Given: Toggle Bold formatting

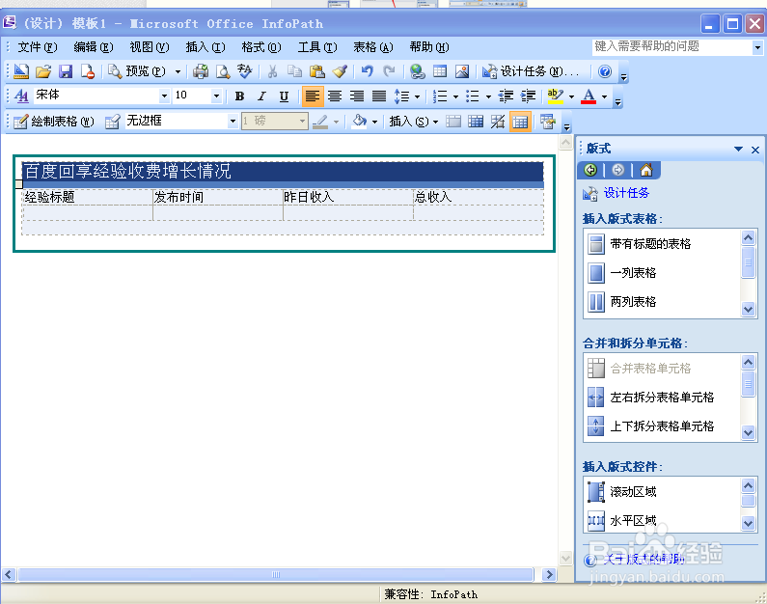Looking at the screenshot, I should point(239,96).
